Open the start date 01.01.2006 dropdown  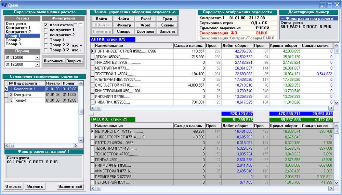pos(37,58)
